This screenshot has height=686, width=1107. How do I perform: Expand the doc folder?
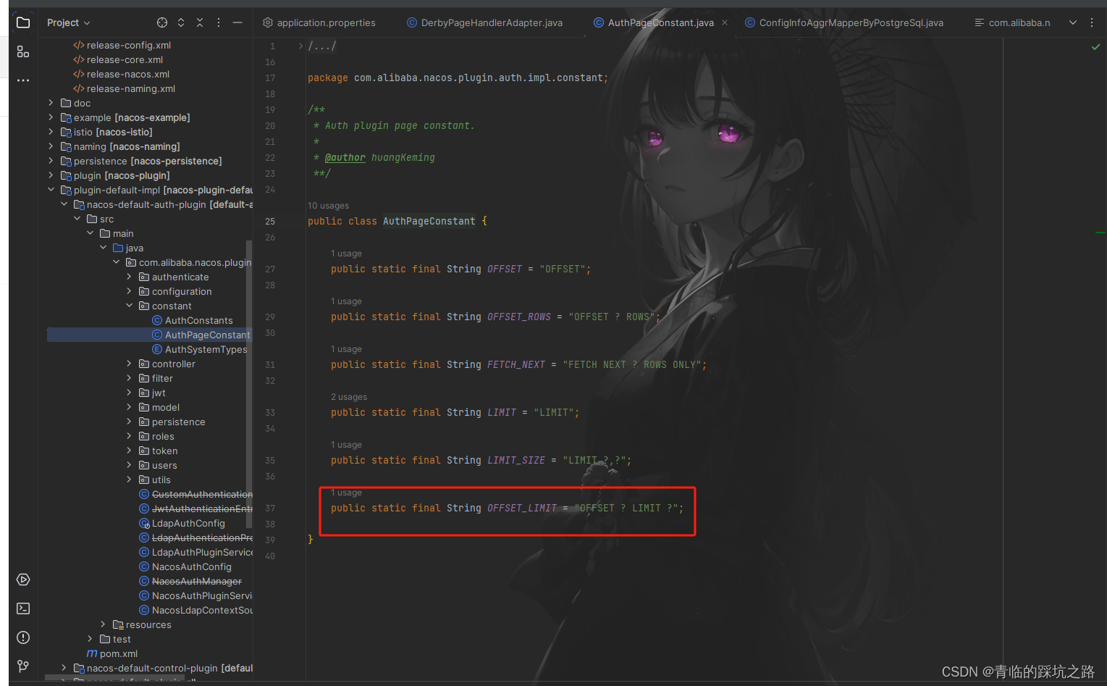pos(51,103)
